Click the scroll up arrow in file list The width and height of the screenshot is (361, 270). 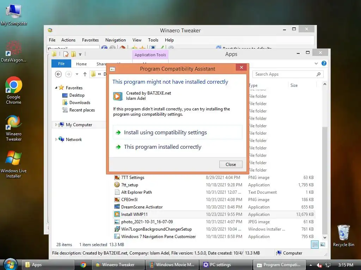(x=325, y=84)
